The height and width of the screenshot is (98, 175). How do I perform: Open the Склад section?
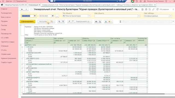point(3,29)
